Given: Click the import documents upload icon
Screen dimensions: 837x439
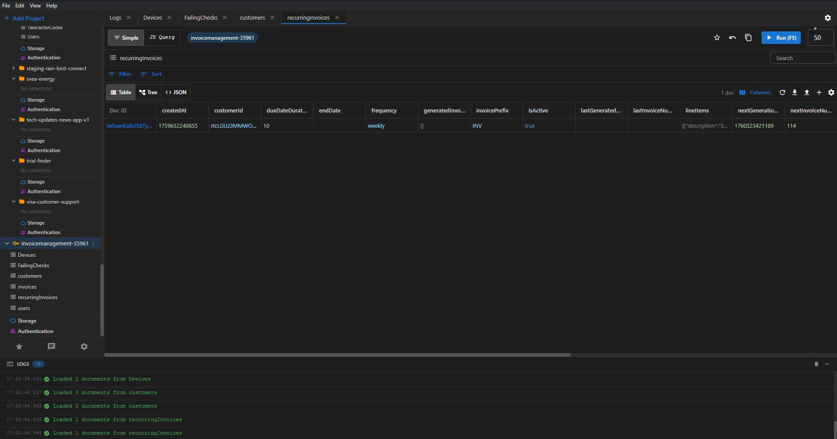Looking at the screenshot, I should click(807, 92).
